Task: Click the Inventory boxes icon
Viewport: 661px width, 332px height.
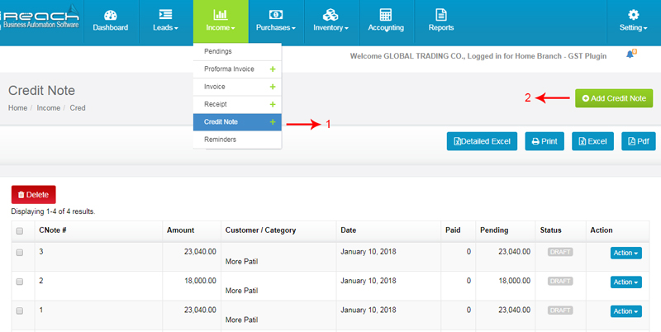Action: (x=330, y=15)
